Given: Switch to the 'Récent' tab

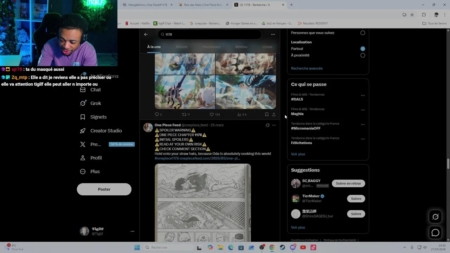Looking at the screenshot, I should pos(181,47).
